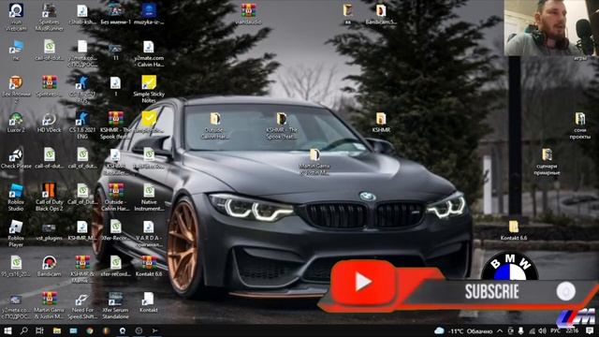The image size is (599, 337).
Task: Open the notification center icon
Action: (x=591, y=330)
